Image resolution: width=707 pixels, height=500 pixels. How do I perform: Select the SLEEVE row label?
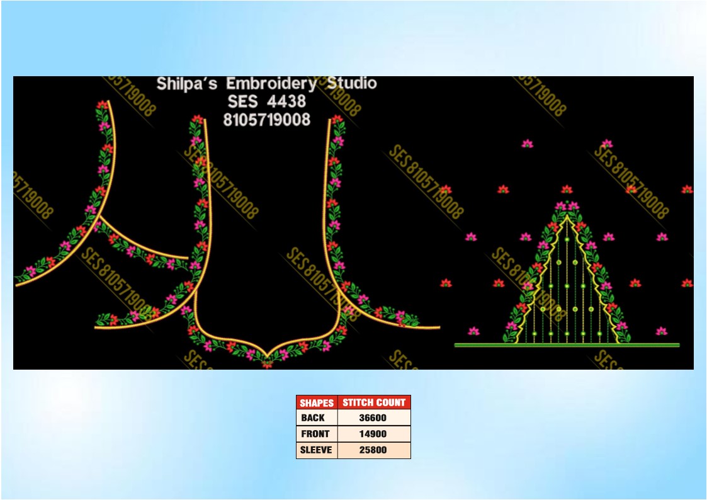[317, 450]
